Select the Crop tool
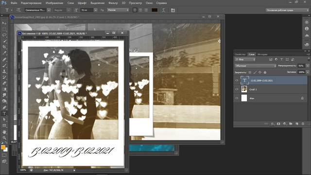Viewport: 311px width, 175px height. click(4, 47)
